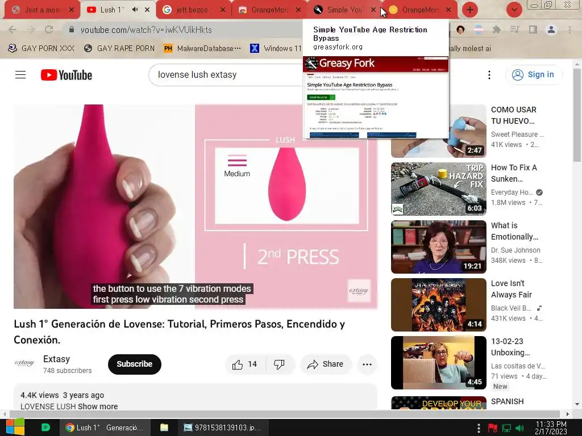Open Dr. Sue Johnson video thumbnail
The height and width of the screenshot is (436, 582).
[439, 246]
